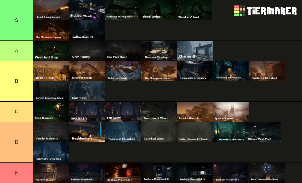Viewport: 302px width, 183px height.
Task: Click the Shelter Woods map image
Action: click(87, 10)
